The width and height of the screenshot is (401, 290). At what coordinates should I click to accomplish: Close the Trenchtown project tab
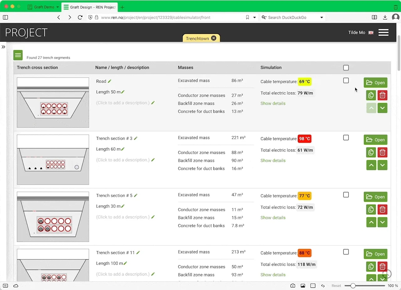click(x=214, y=38)
